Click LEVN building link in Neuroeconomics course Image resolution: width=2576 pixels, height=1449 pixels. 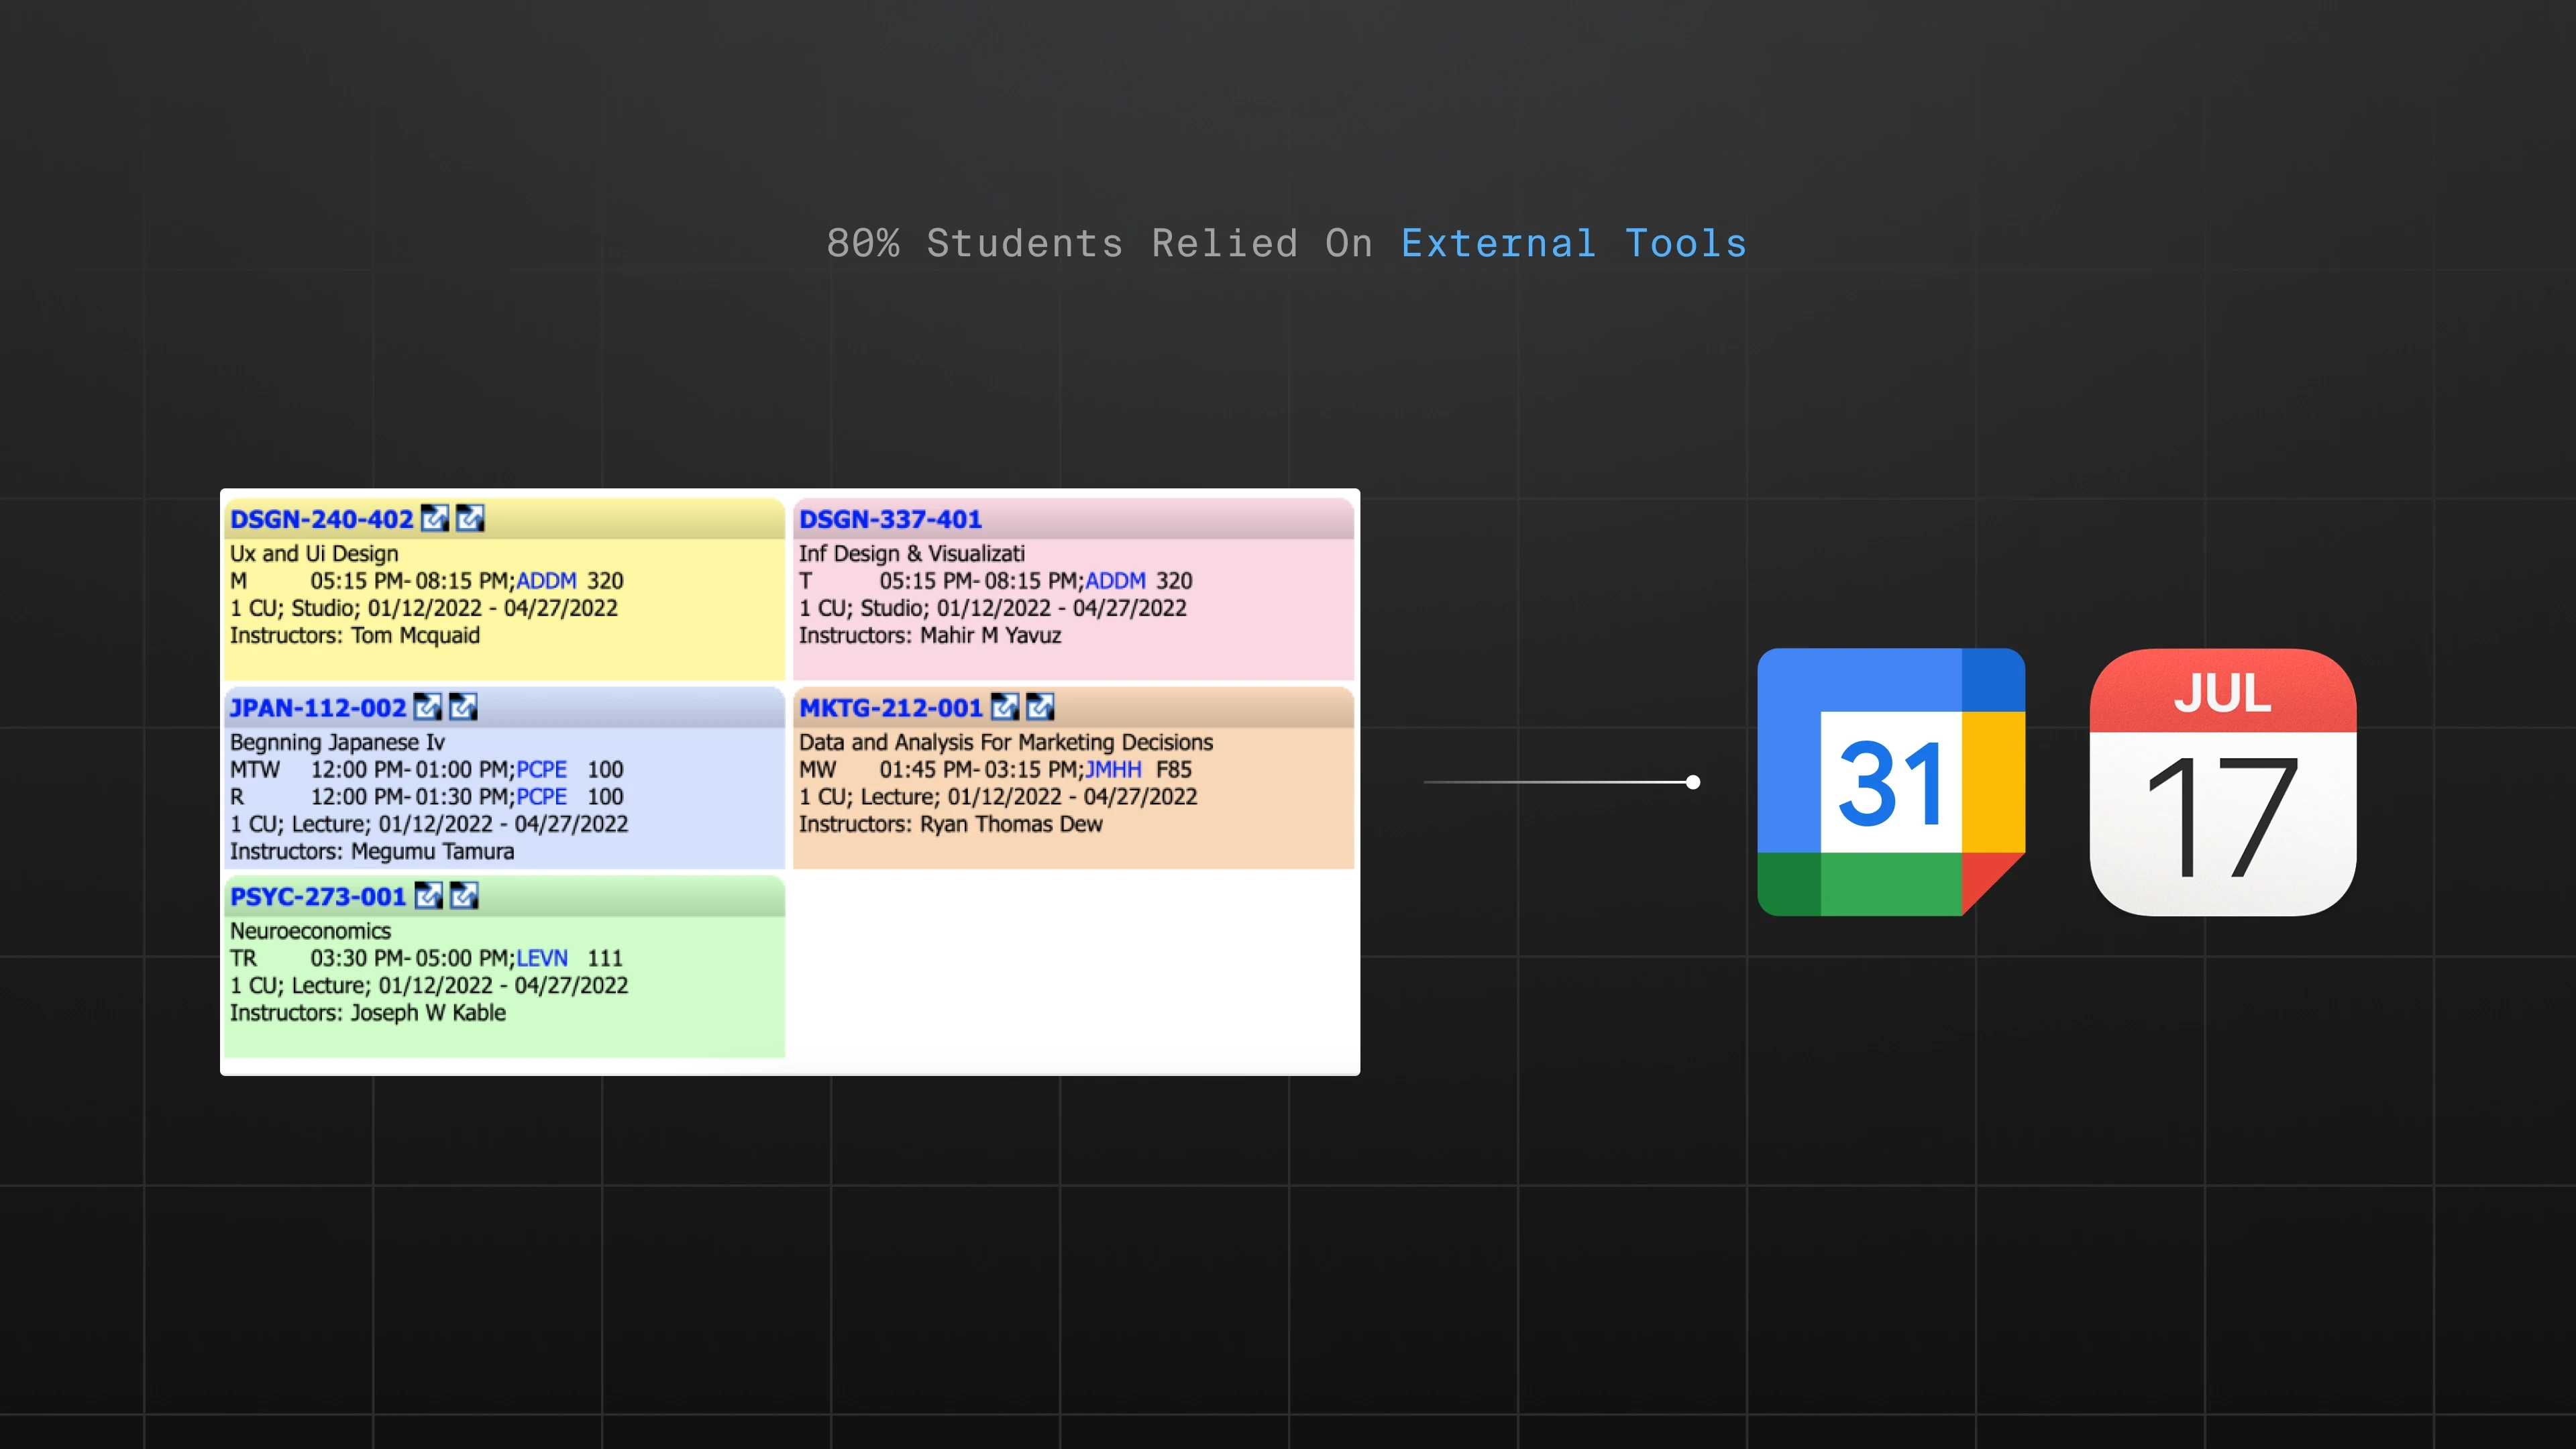[x=542, y=958]
